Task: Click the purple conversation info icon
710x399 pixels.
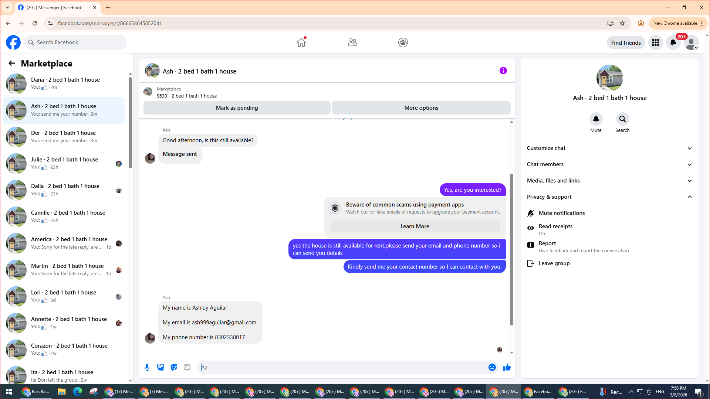Action: click(503, 71)
